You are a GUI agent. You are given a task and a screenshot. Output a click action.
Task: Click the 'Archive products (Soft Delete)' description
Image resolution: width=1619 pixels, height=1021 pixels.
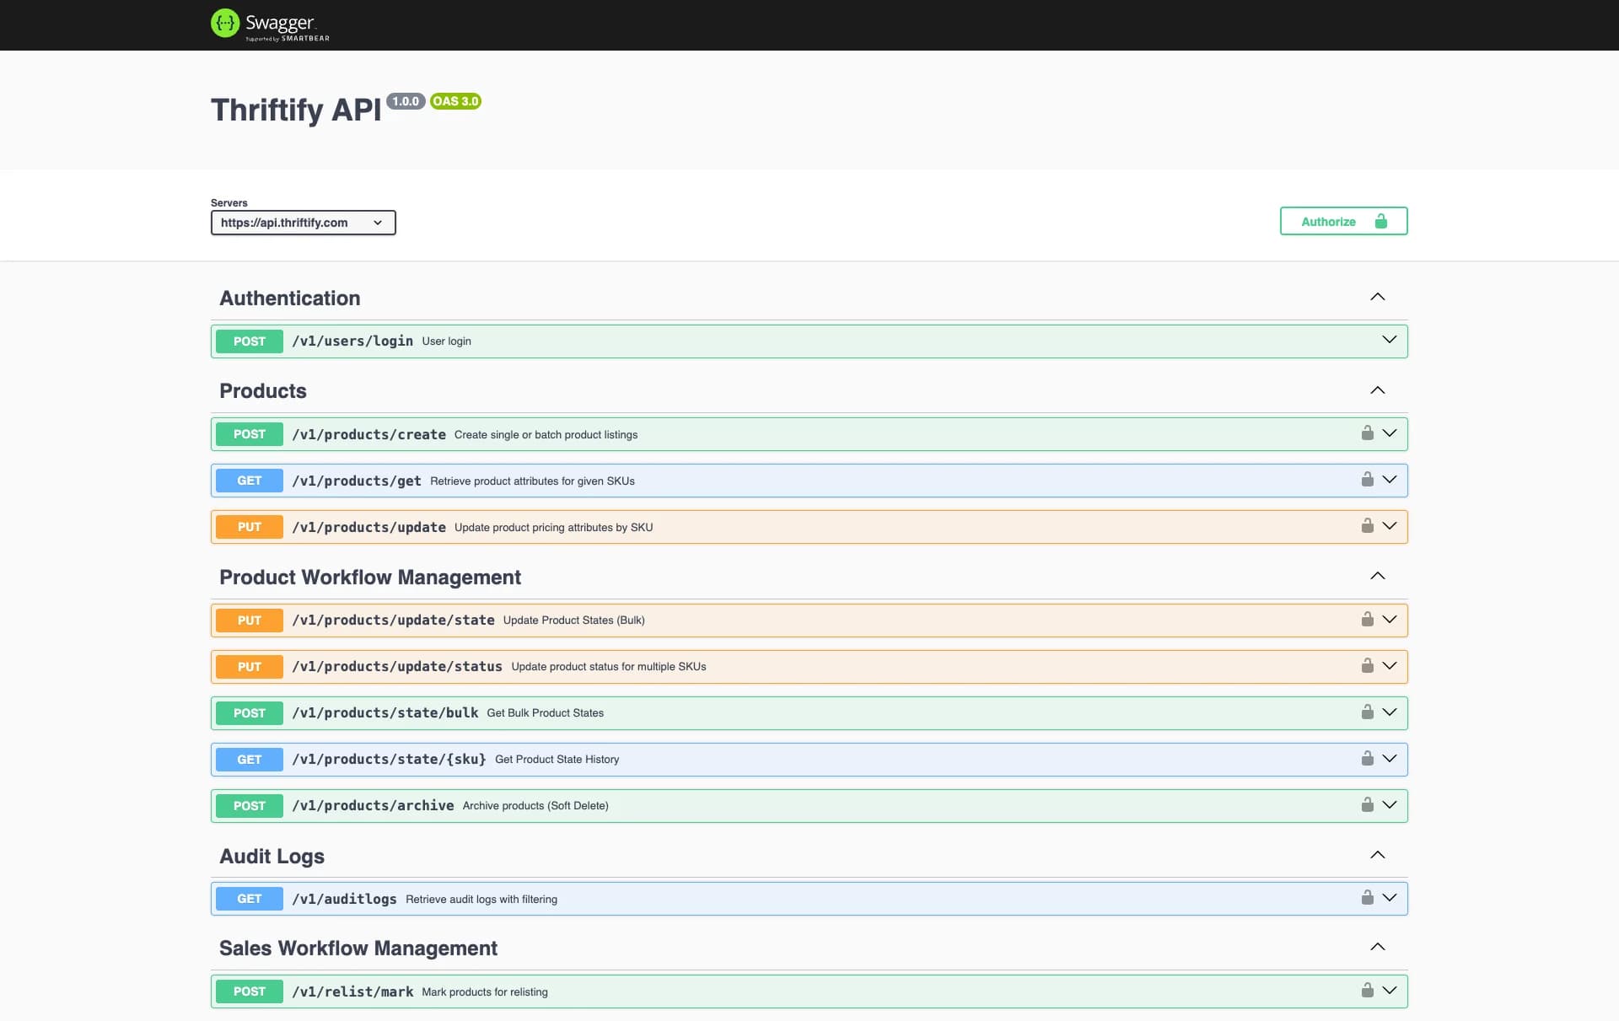pos(535,806)
